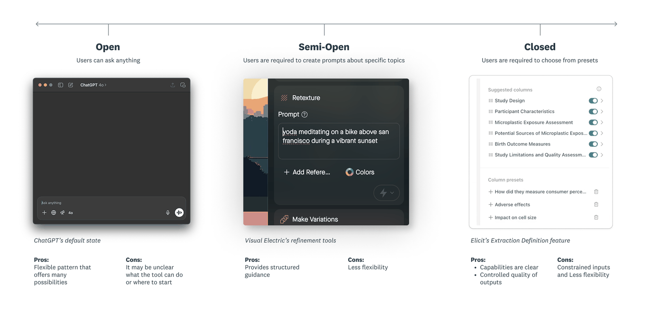Click the 4o model label in the composer
This screenshot has width=648, height=317.
(71, 213)
